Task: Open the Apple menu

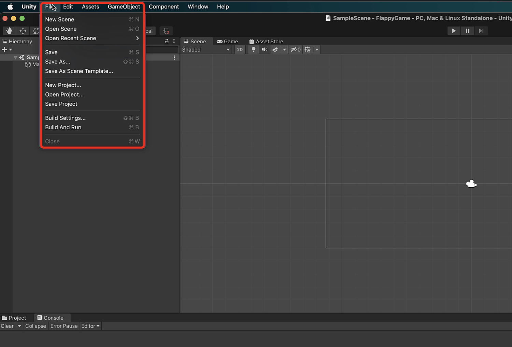Action: click(x=10, y=6)
